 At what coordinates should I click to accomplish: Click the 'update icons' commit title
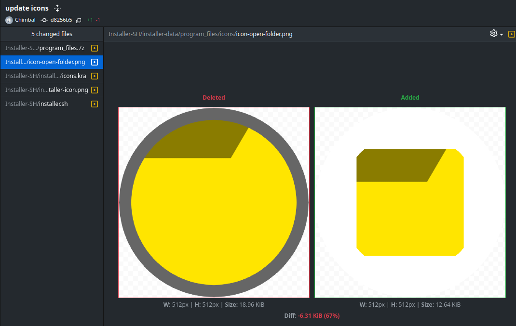(x=27, y=8)
